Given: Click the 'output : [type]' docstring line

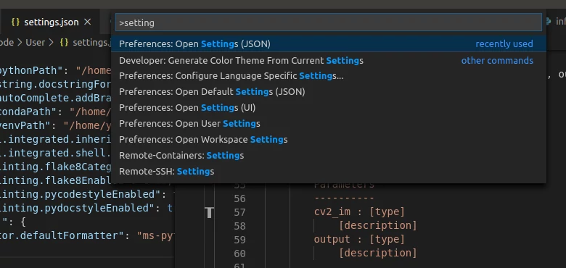Looking at the screenshot, I should [x=359, y=239].
